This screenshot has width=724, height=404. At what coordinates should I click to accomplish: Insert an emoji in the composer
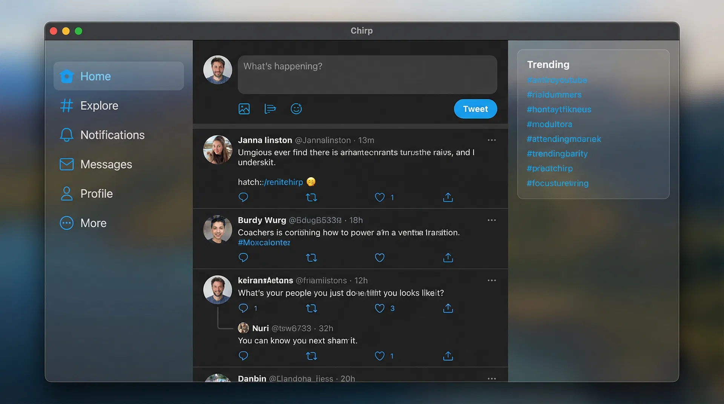click(x=296, y=109)
